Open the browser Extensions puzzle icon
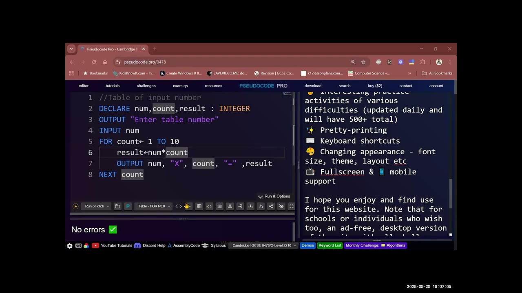522x293 pixels. tap(423, 62)
